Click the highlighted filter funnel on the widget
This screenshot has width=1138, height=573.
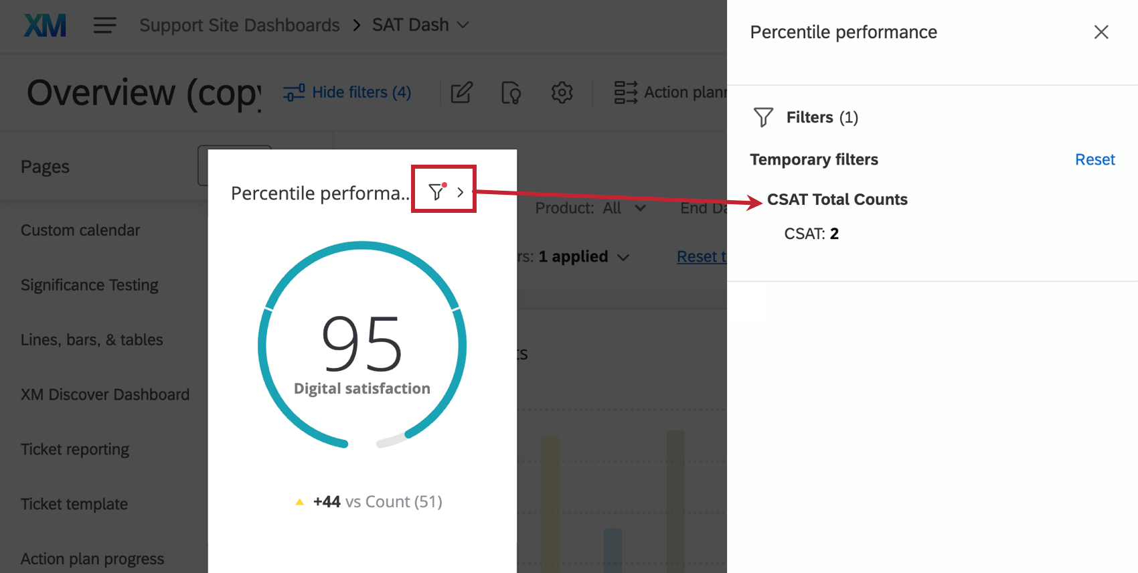436,191
